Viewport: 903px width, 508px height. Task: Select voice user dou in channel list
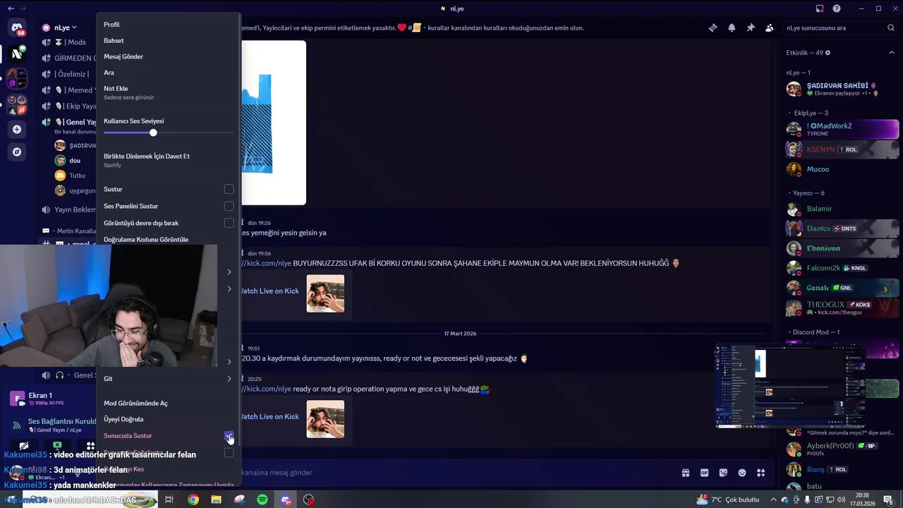click(75, 161)
